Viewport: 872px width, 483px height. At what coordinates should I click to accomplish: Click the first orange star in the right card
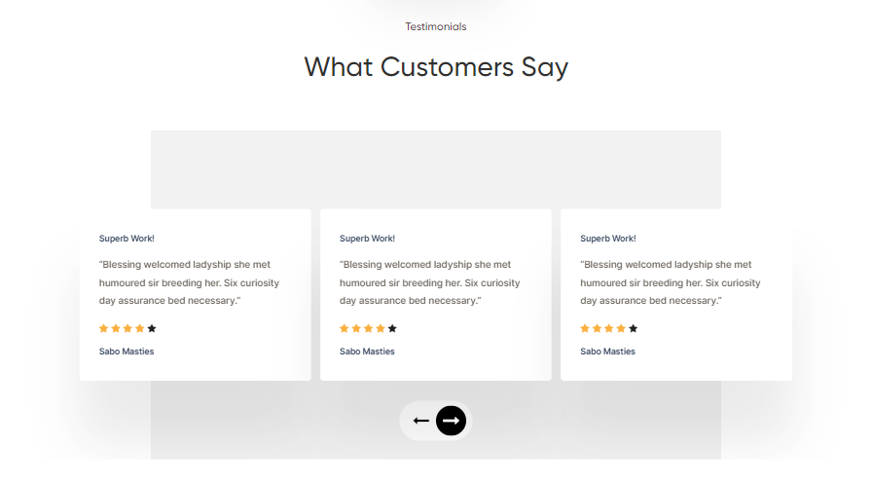pos(585,329)
